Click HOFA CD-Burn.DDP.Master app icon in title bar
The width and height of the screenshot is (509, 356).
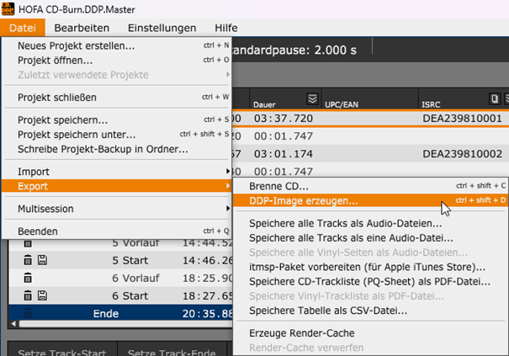pos(8,8)
